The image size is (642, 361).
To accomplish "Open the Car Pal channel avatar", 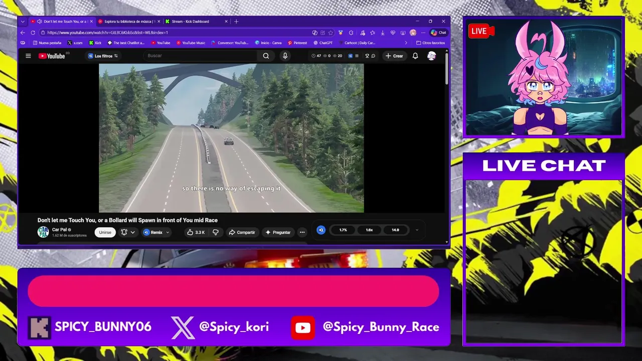I will (43, 232).
